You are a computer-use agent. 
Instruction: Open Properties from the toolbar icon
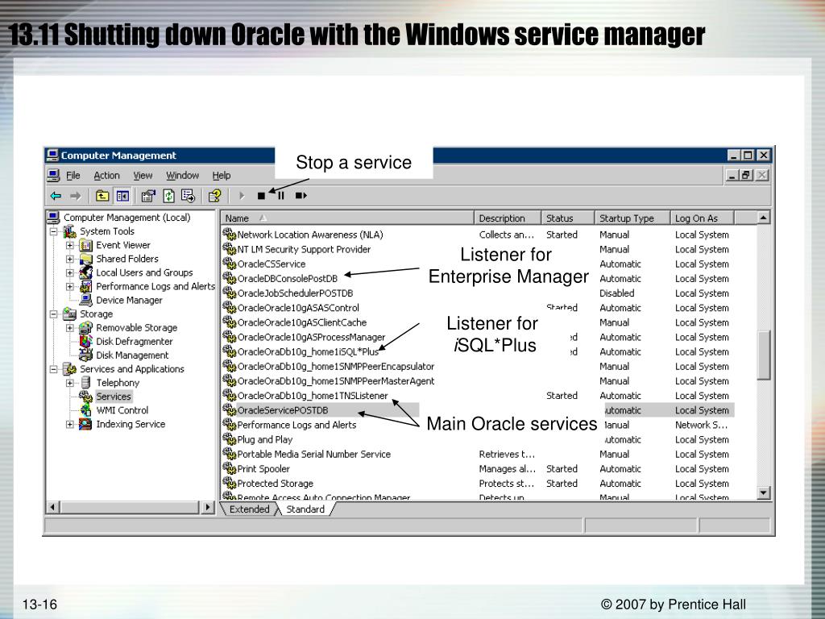(x=148, y=196)
